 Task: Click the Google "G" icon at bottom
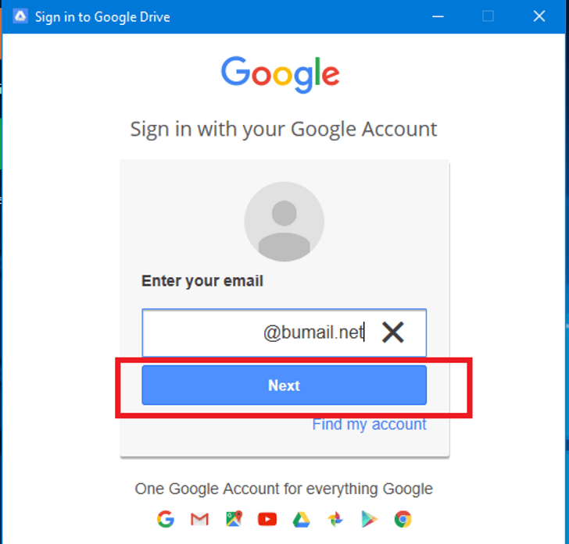point(166,519)
